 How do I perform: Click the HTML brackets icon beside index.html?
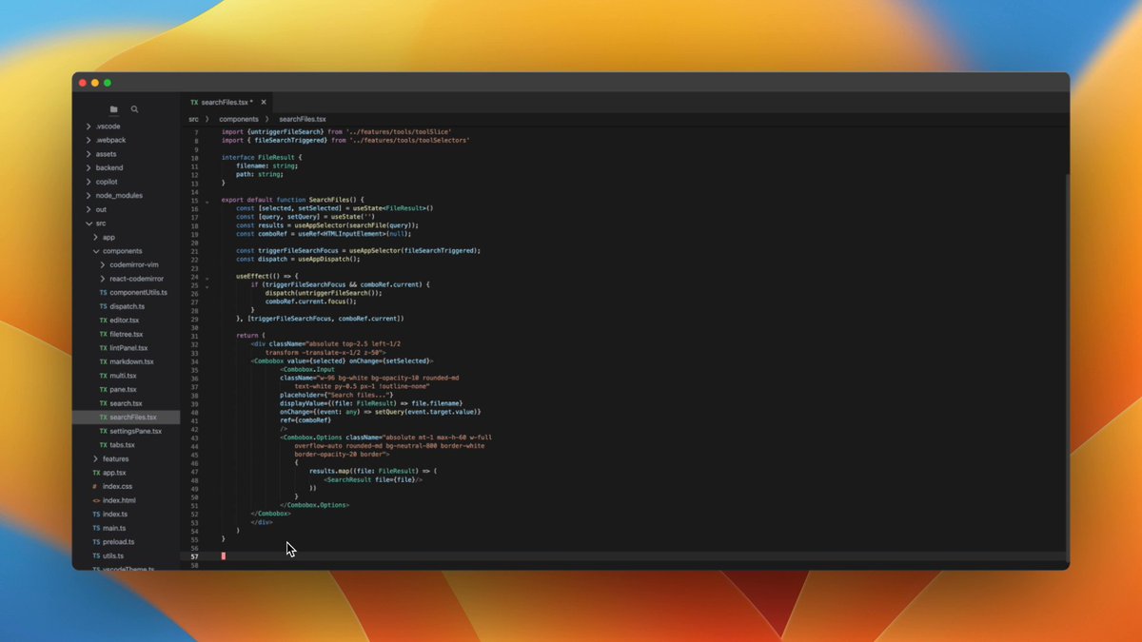[95, 500]
